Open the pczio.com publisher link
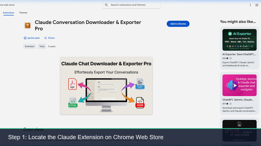This screenshot has width=261, height=146. pos(34,38)
